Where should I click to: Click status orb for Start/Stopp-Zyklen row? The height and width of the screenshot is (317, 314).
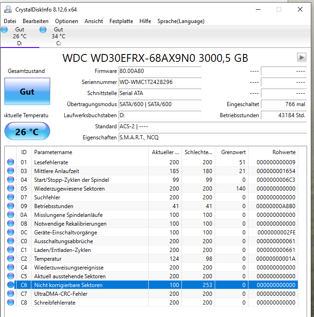point(11,180)
